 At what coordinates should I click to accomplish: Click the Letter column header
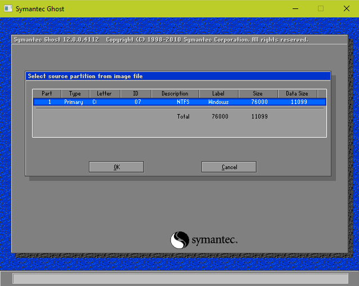pyautogui.click(x=105, y=93)
